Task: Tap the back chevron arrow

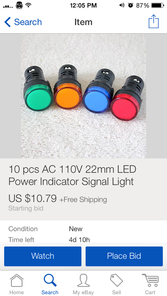Action: pyautogui.click(x=7, y=22)
